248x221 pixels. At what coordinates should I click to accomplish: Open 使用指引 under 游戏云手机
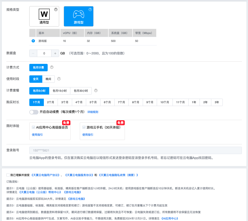(x=88, y=135)
